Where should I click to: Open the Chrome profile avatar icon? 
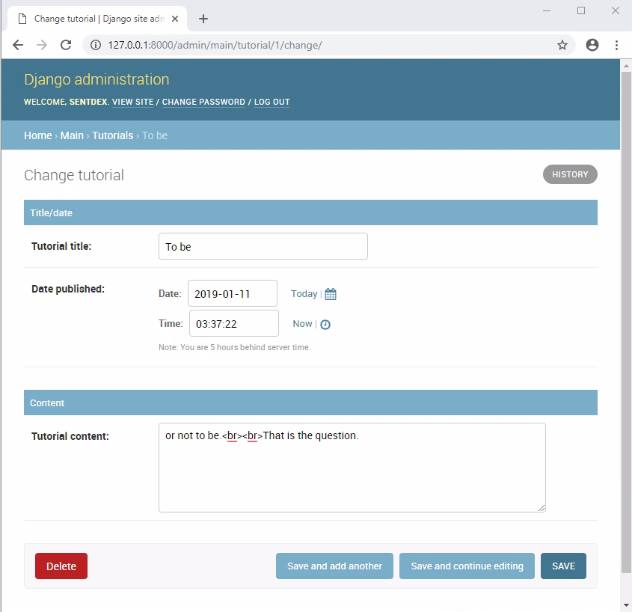click(592, 45)
